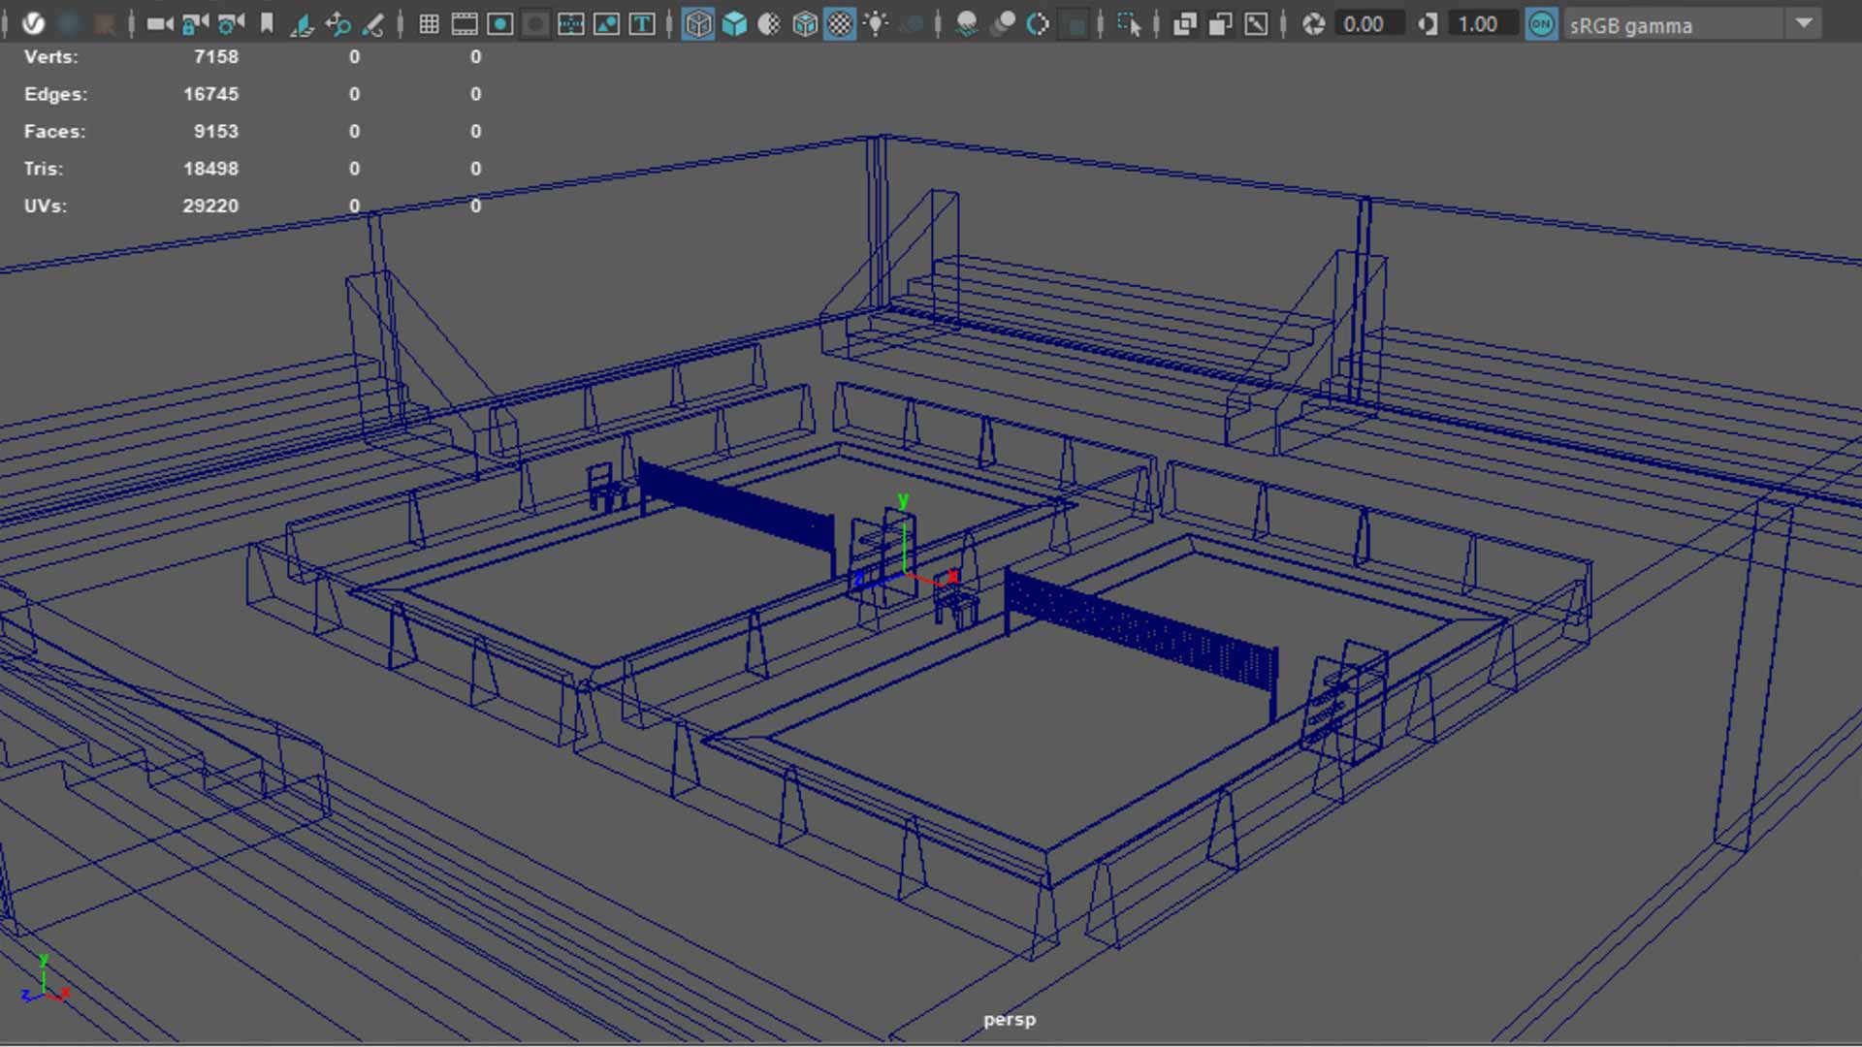This screenshot has width=1862, height=1047.
Task: Click the Isolate Select icon
Action: tap(1129, 24)
